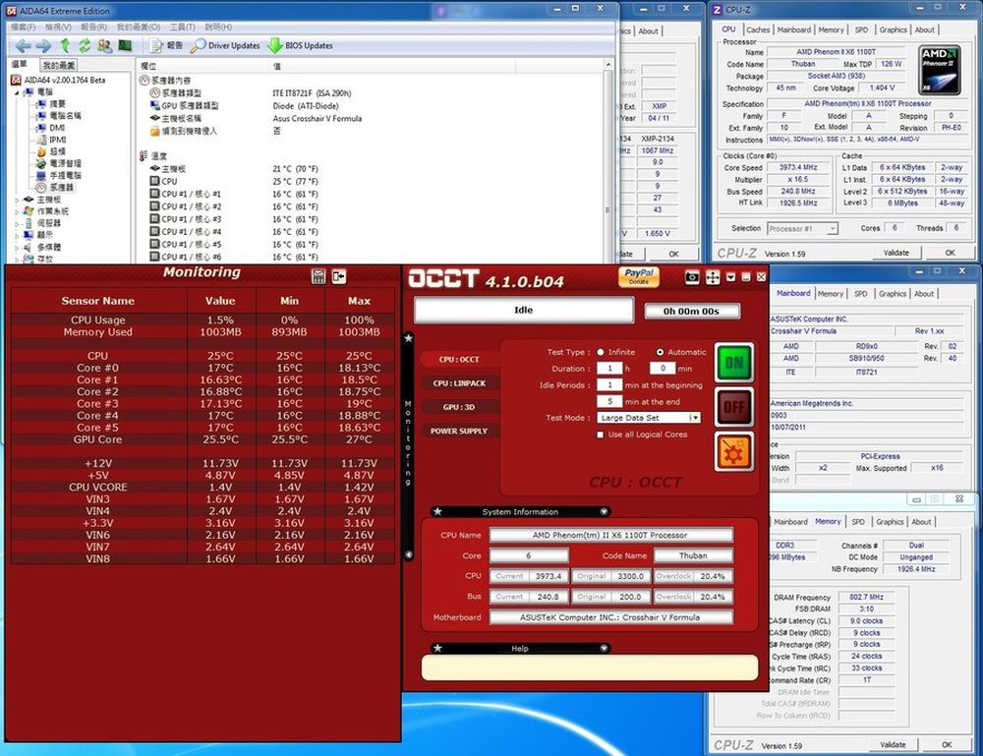Switch to CPU : LINPACK test tab
The height and width of the screenshot is (756, 983).
point(459,383)
